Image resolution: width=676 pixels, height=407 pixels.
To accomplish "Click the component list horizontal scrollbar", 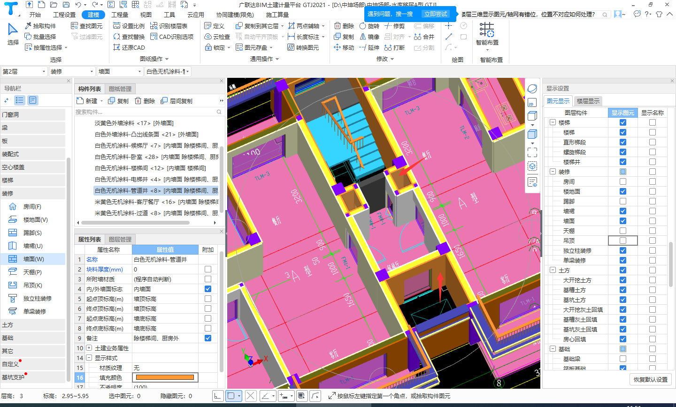I will click(x=135, y=223).
